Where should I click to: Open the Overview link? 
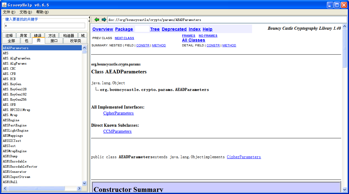[103, 29]
